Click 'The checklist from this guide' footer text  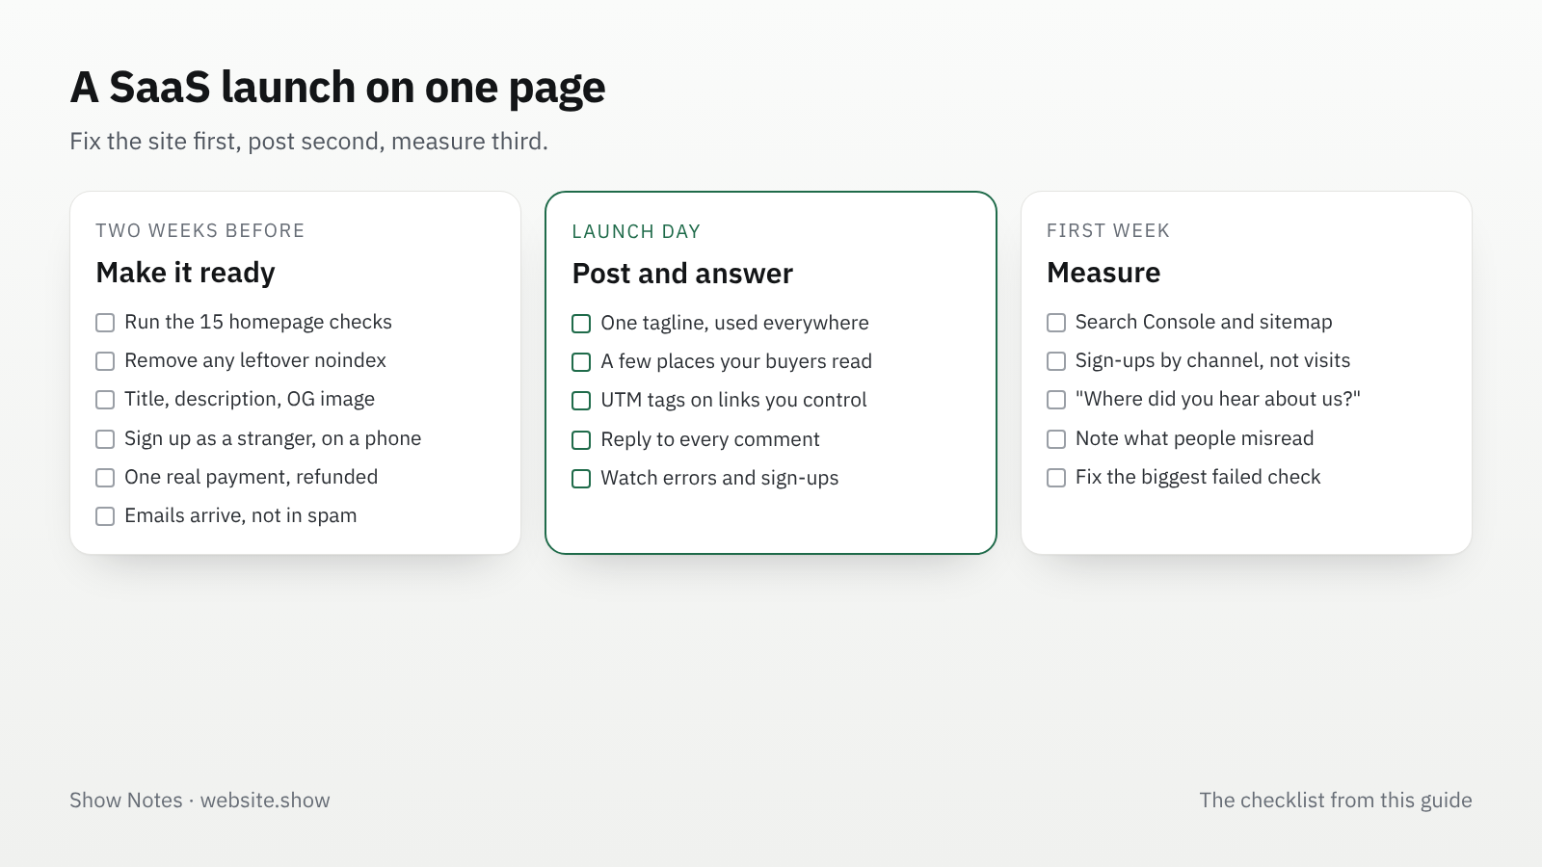pos(1336,801)
